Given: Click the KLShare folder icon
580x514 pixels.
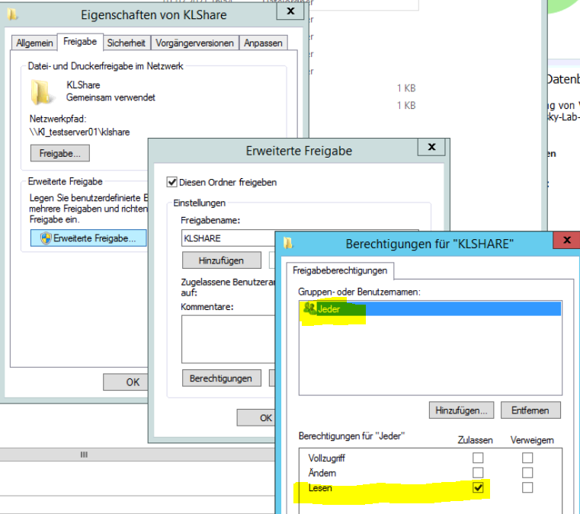Looking at the screenshot, I should 43,91.
